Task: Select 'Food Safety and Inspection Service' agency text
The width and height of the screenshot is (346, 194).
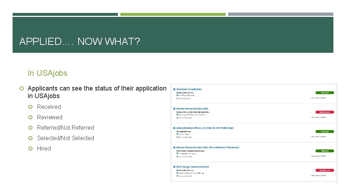Action: coord(190,151)
